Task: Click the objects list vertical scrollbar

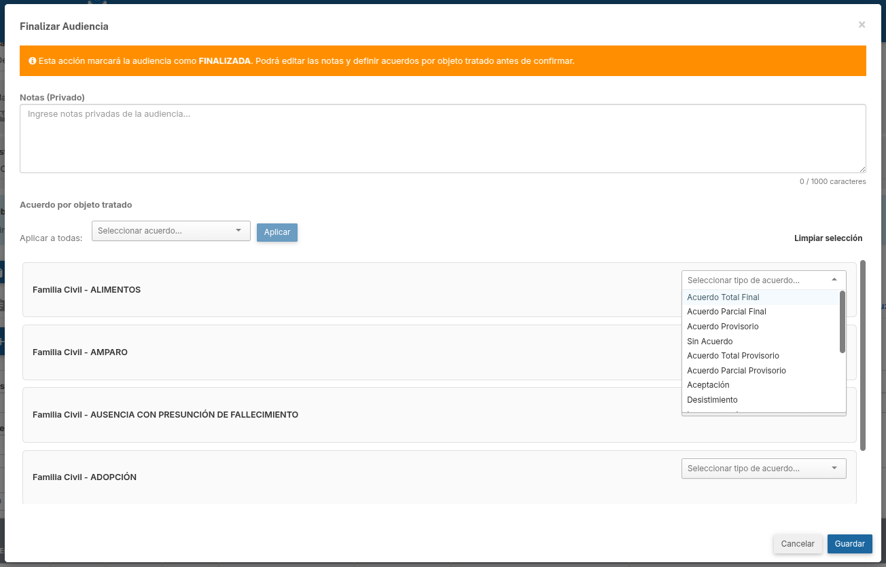Action: [863, 354]
